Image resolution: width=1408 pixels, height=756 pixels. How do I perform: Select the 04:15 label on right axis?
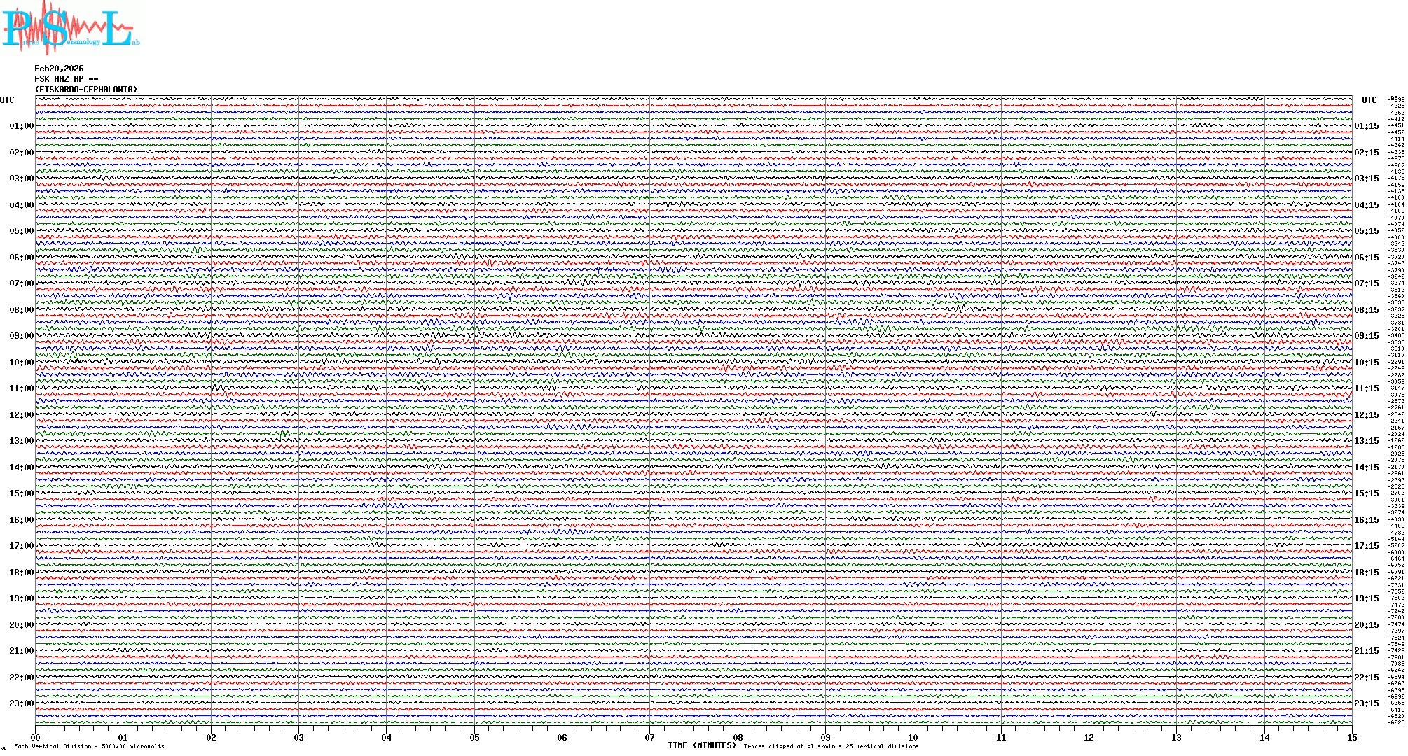point(1366,205)
